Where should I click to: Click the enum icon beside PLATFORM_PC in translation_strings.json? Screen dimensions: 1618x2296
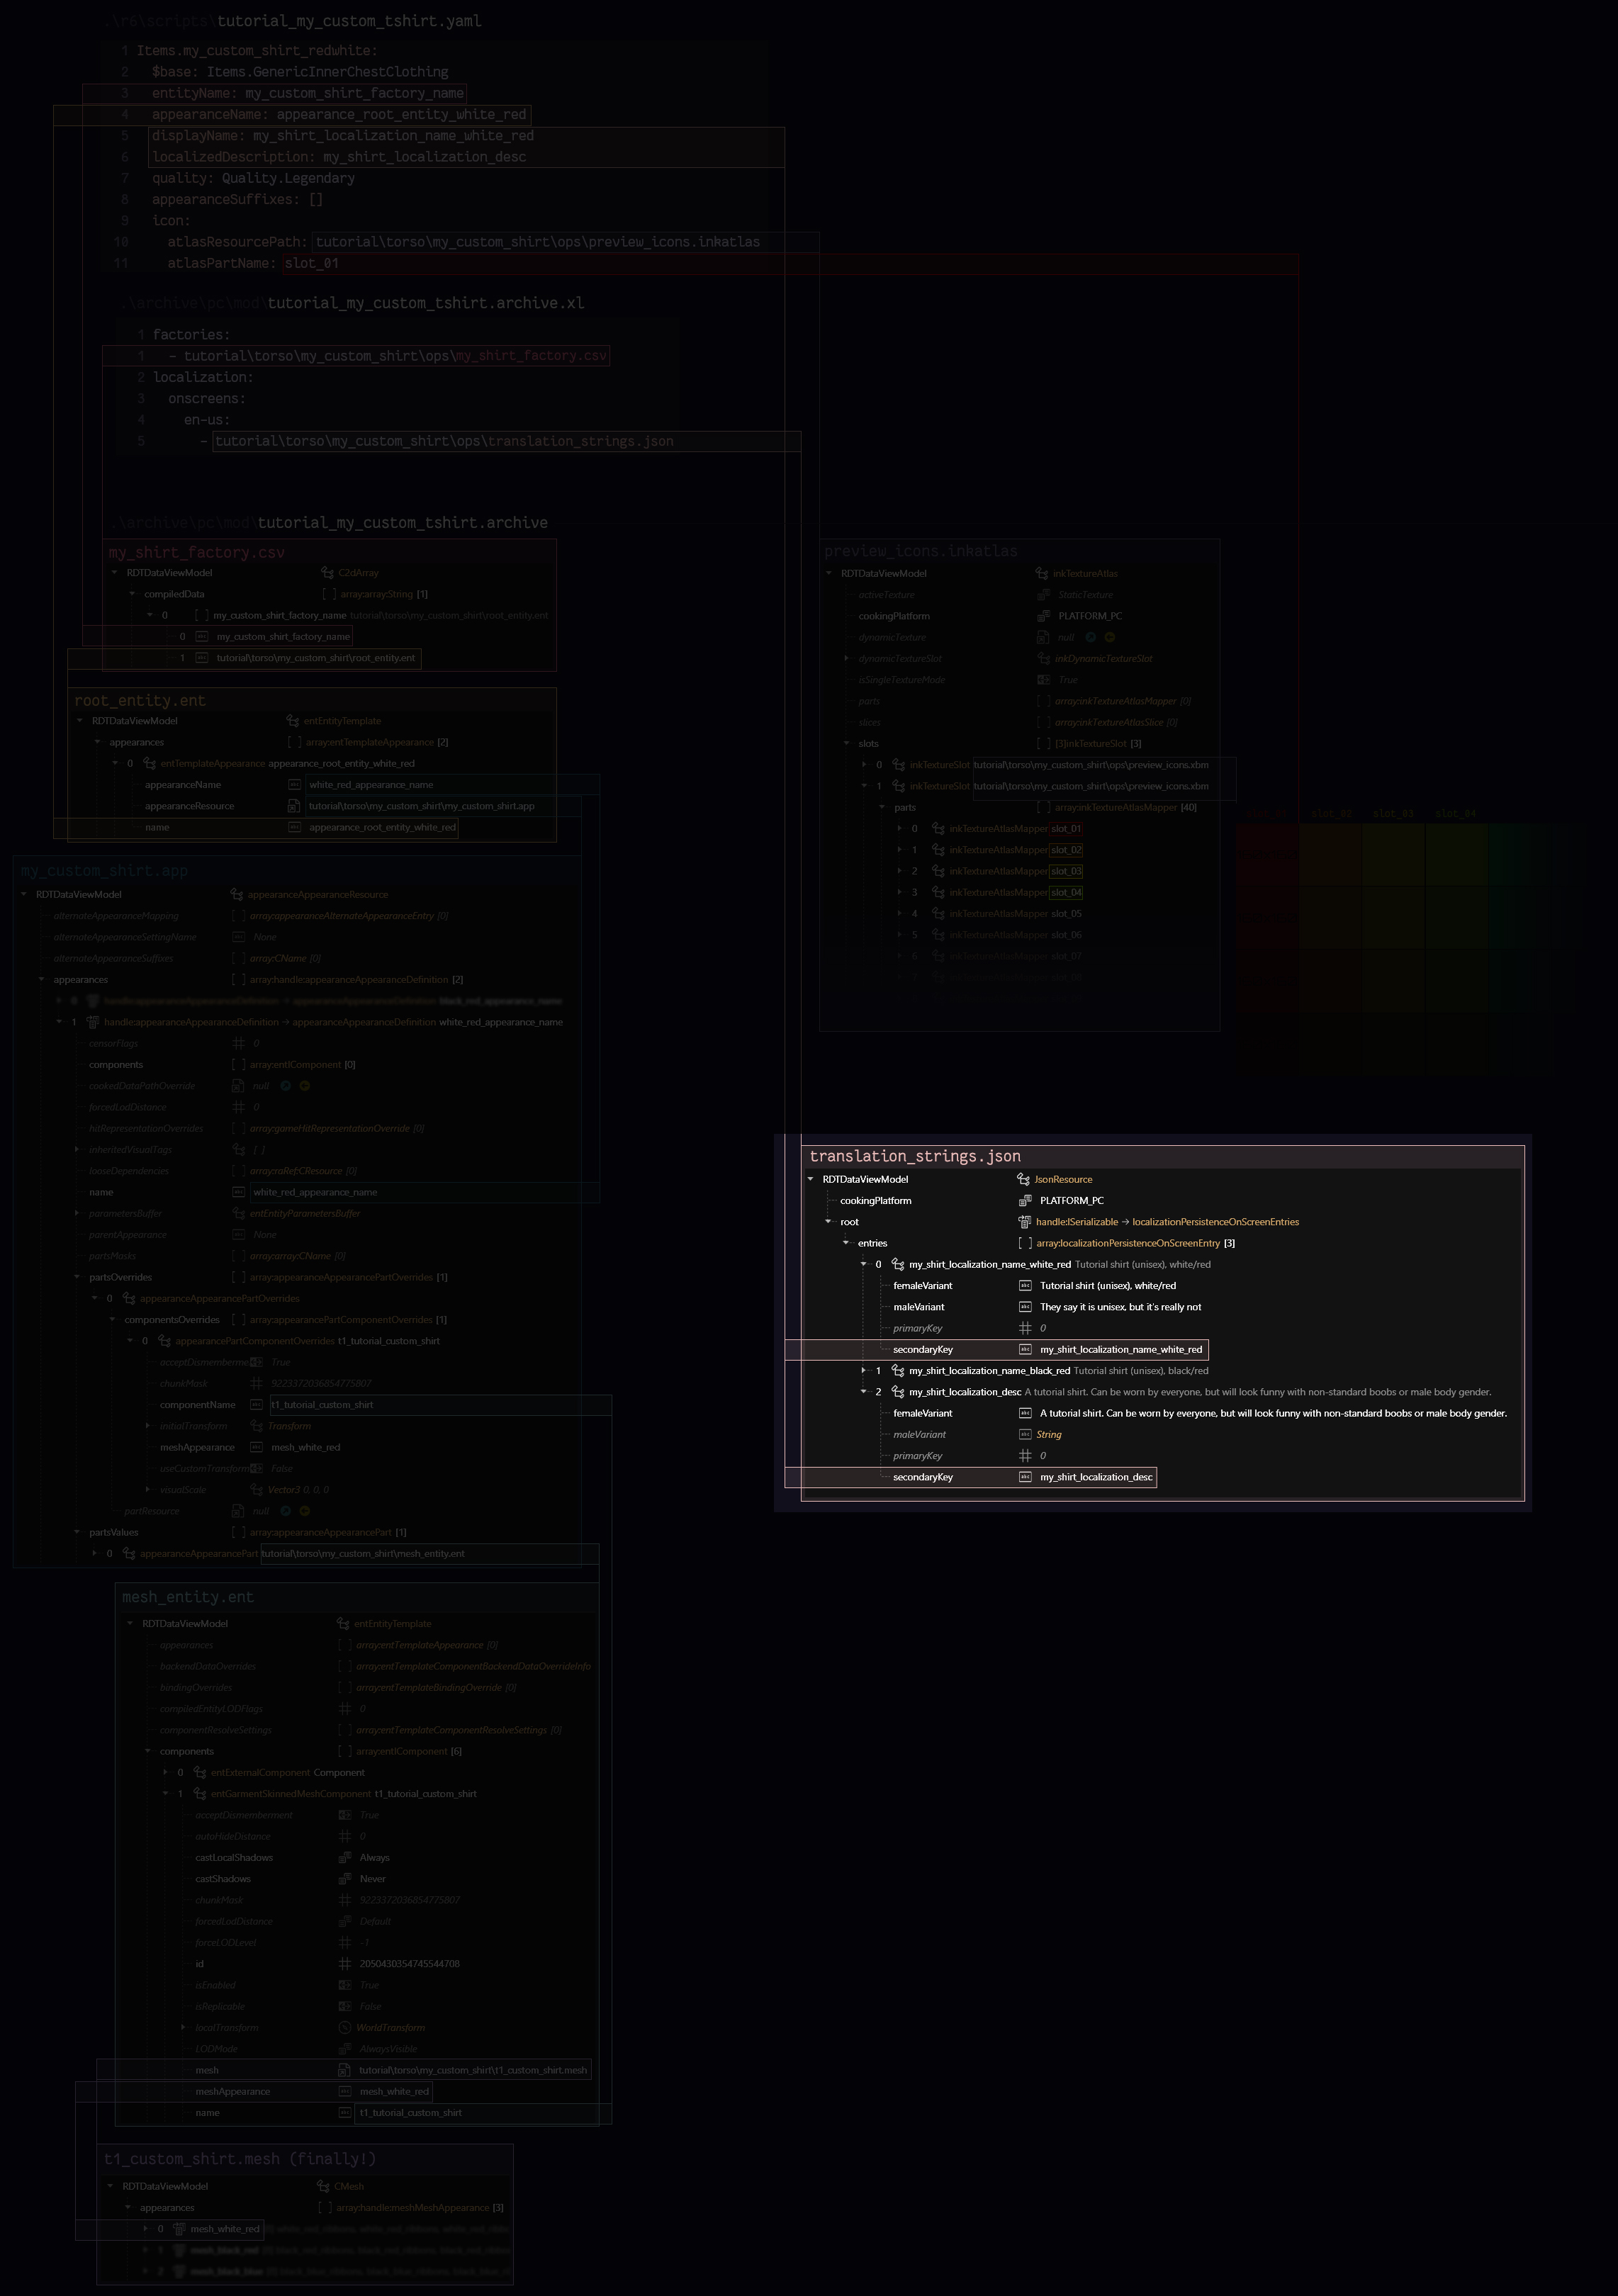(x=1024, y=1200)
